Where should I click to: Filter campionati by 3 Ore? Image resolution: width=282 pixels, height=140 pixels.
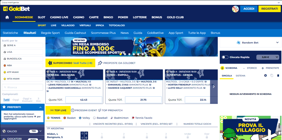coord(38,100)
